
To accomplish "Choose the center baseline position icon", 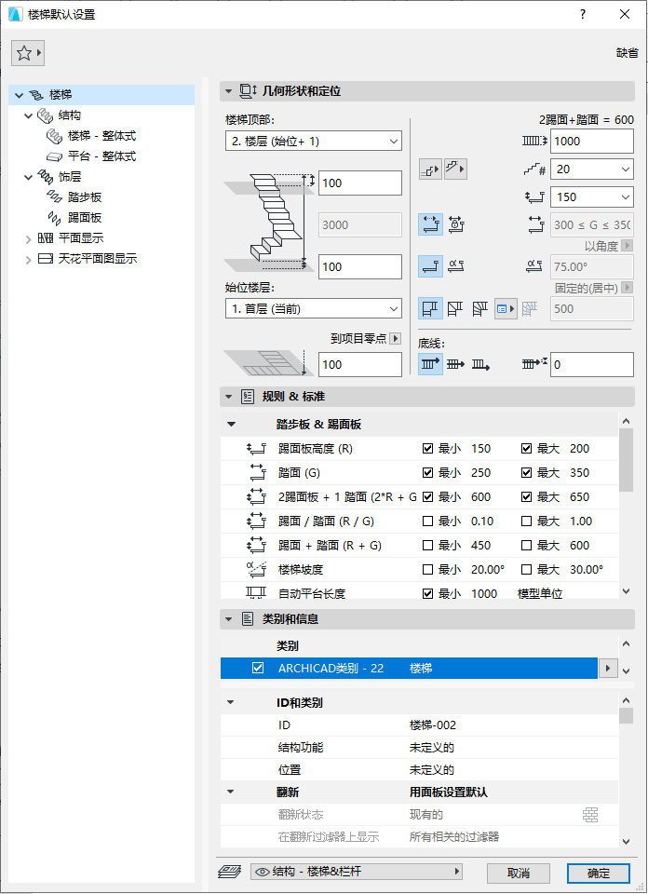I will tap(455, 364).
